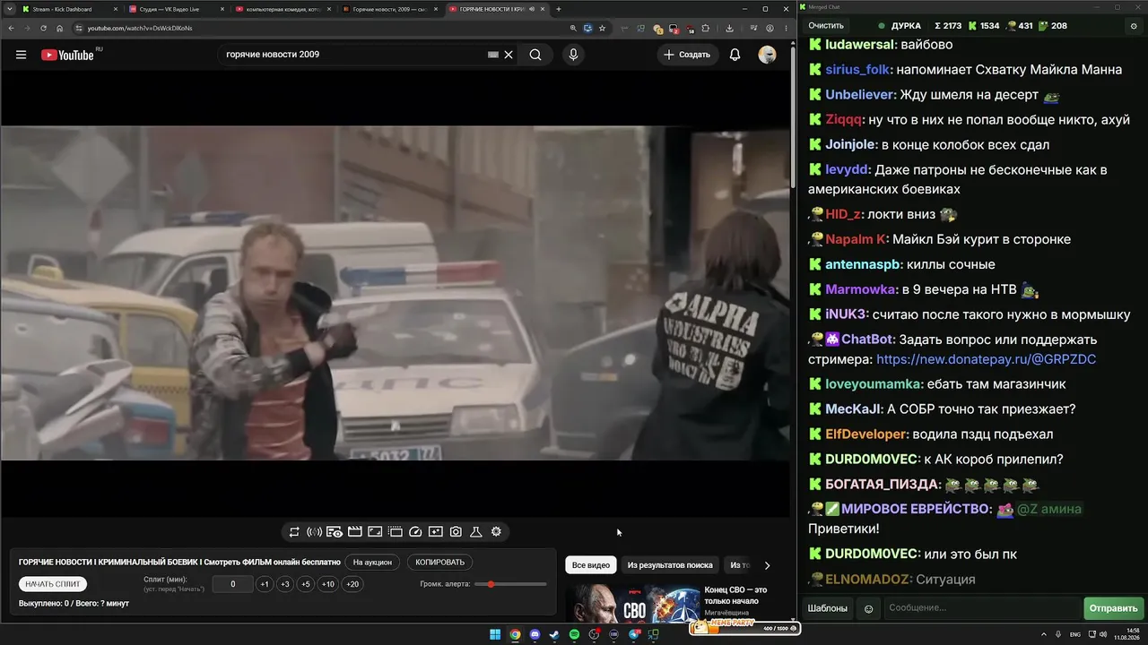Adjust the Громк. алерта volume slider
1148x645 pixels.
(510, 584)
